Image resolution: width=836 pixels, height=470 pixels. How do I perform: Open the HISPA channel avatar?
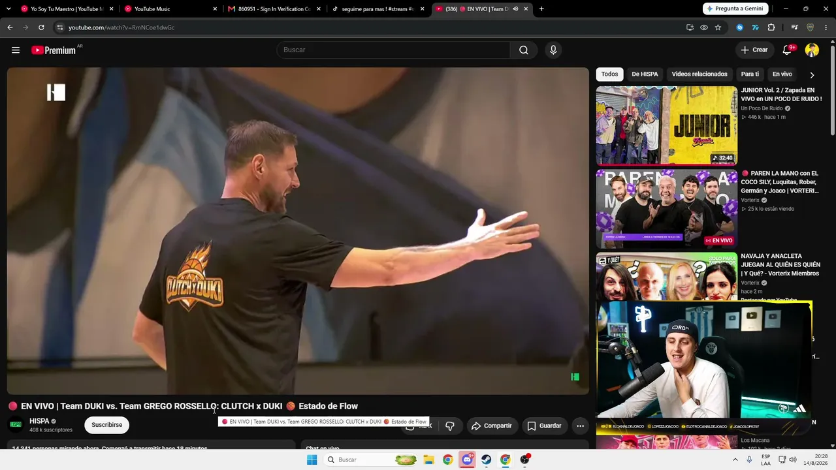coord(16,425)
